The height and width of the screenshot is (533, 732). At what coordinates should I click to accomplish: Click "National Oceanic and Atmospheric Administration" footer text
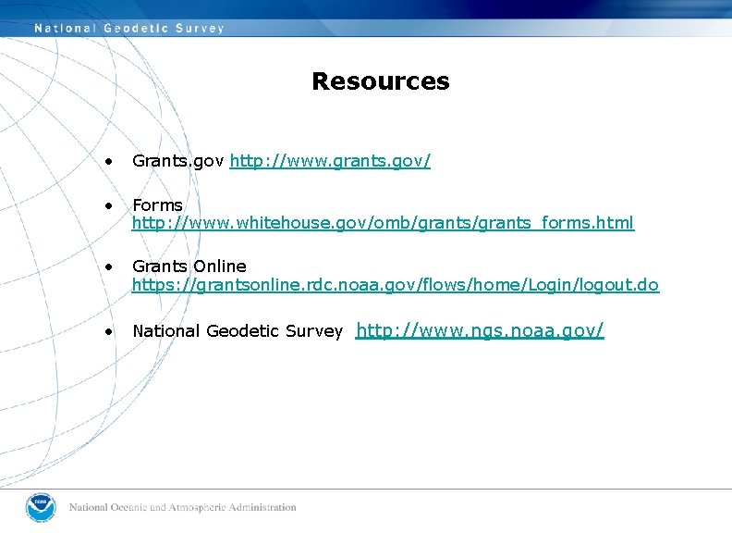(x=182, y=507)
